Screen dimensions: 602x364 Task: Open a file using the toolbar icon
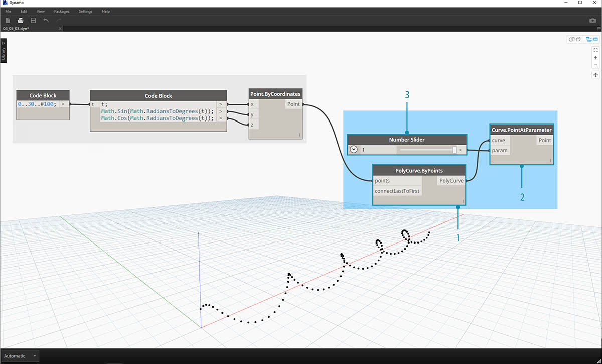(x=21, y=20)
